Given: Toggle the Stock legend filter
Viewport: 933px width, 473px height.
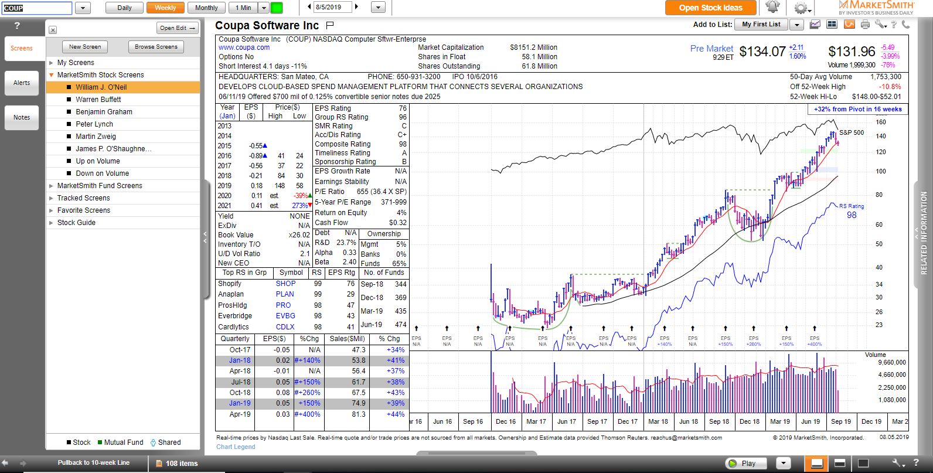Looking at the screenshot, I should (x=79, y=443).
